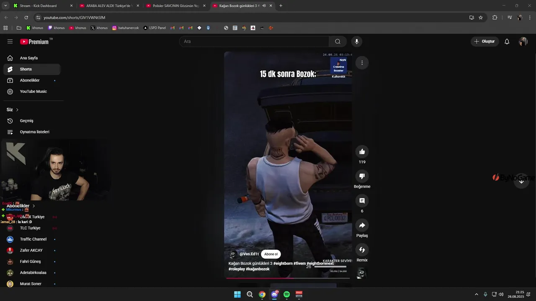Show hidden system tray icons
Screen dimensions: 536x301
tap(476, 294)
